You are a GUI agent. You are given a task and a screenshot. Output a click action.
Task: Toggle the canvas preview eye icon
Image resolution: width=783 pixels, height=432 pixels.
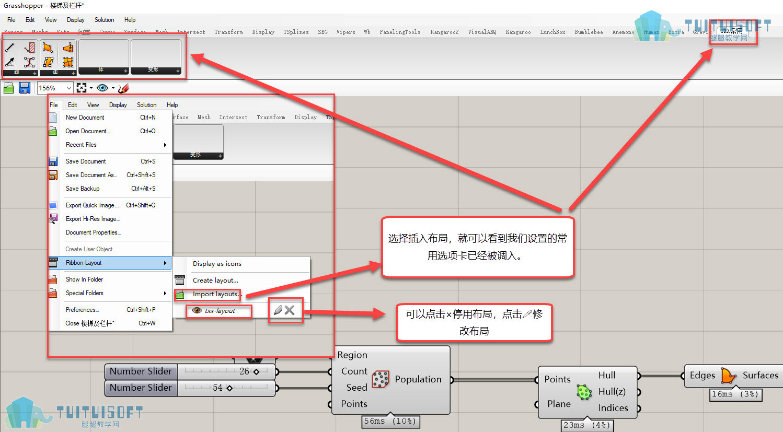pyautogui.click(x=102, y=88)
